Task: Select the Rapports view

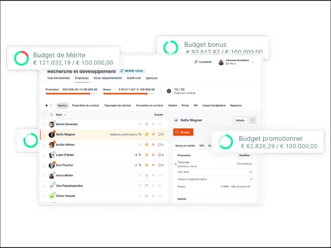Action: (236, 105)
